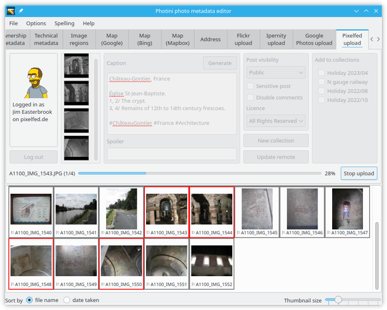Click the Log out button
The image size is (387, 310).
[x=33, y=157]
